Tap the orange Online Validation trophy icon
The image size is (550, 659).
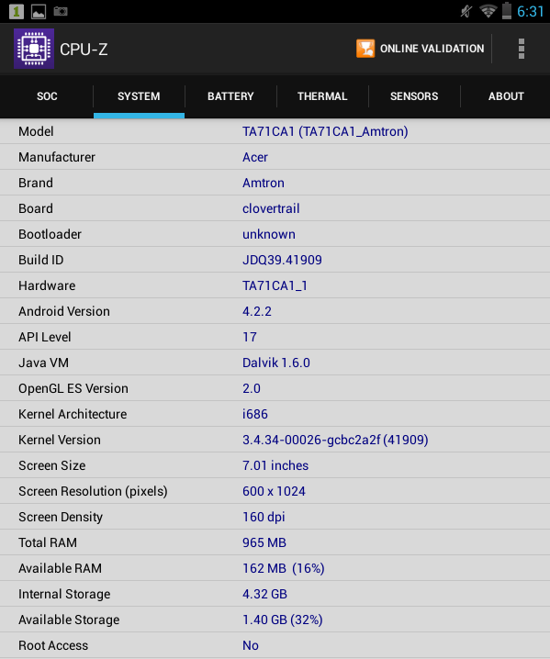pos(365,49)
